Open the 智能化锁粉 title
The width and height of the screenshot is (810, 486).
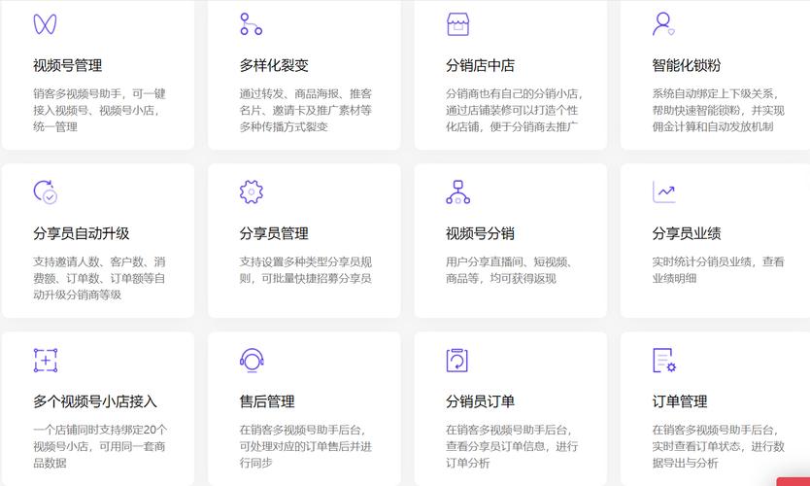[x=686, y=66]
